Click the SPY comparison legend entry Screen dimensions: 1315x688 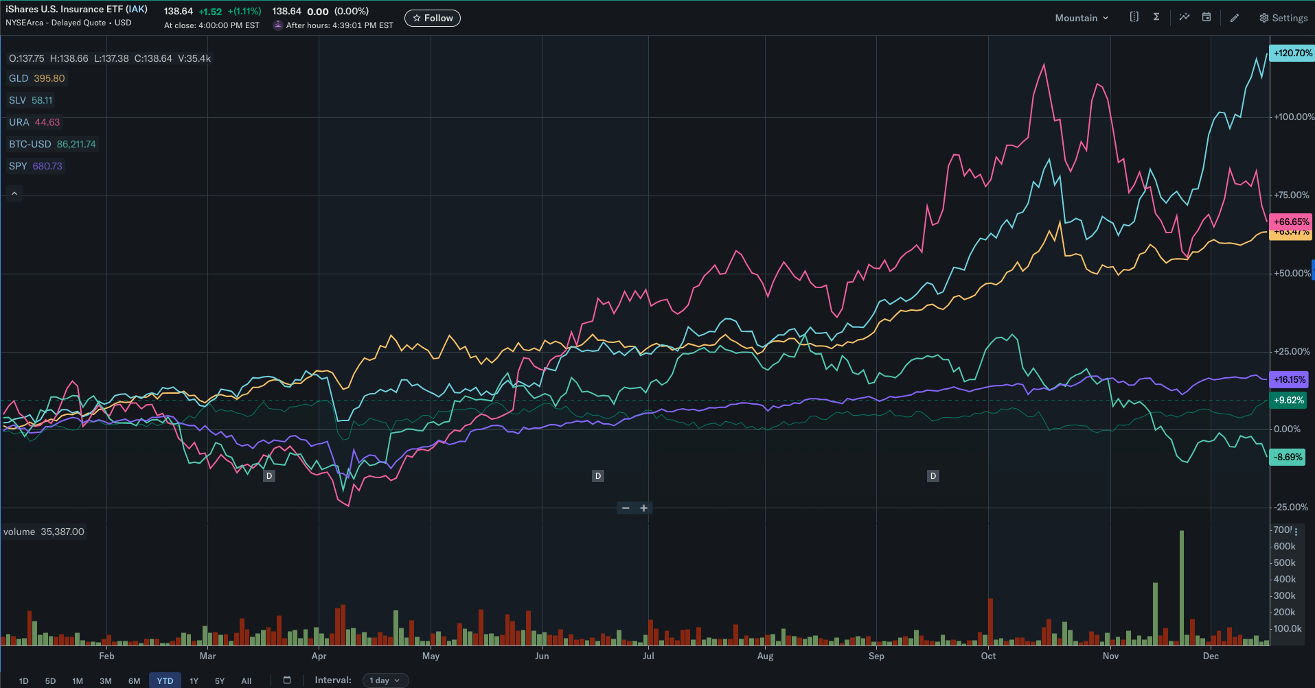pos(36,166)
